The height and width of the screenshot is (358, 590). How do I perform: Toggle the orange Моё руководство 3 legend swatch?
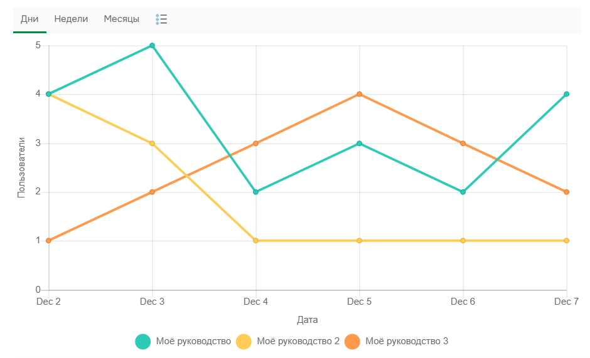352,342
